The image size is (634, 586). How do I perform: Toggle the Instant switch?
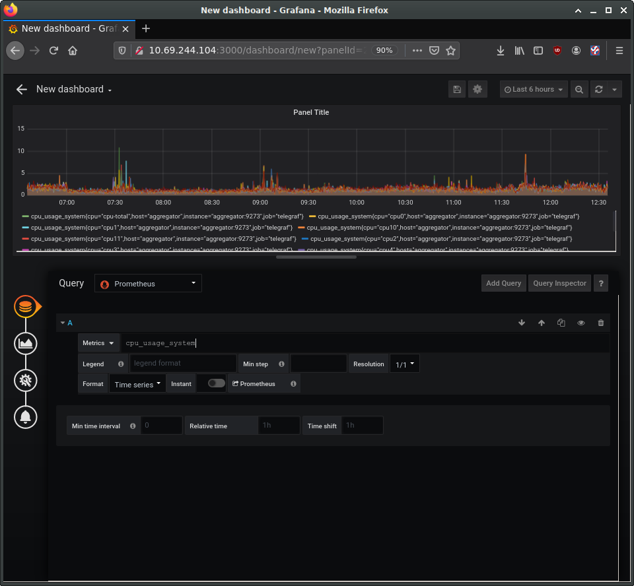[217, 383]
